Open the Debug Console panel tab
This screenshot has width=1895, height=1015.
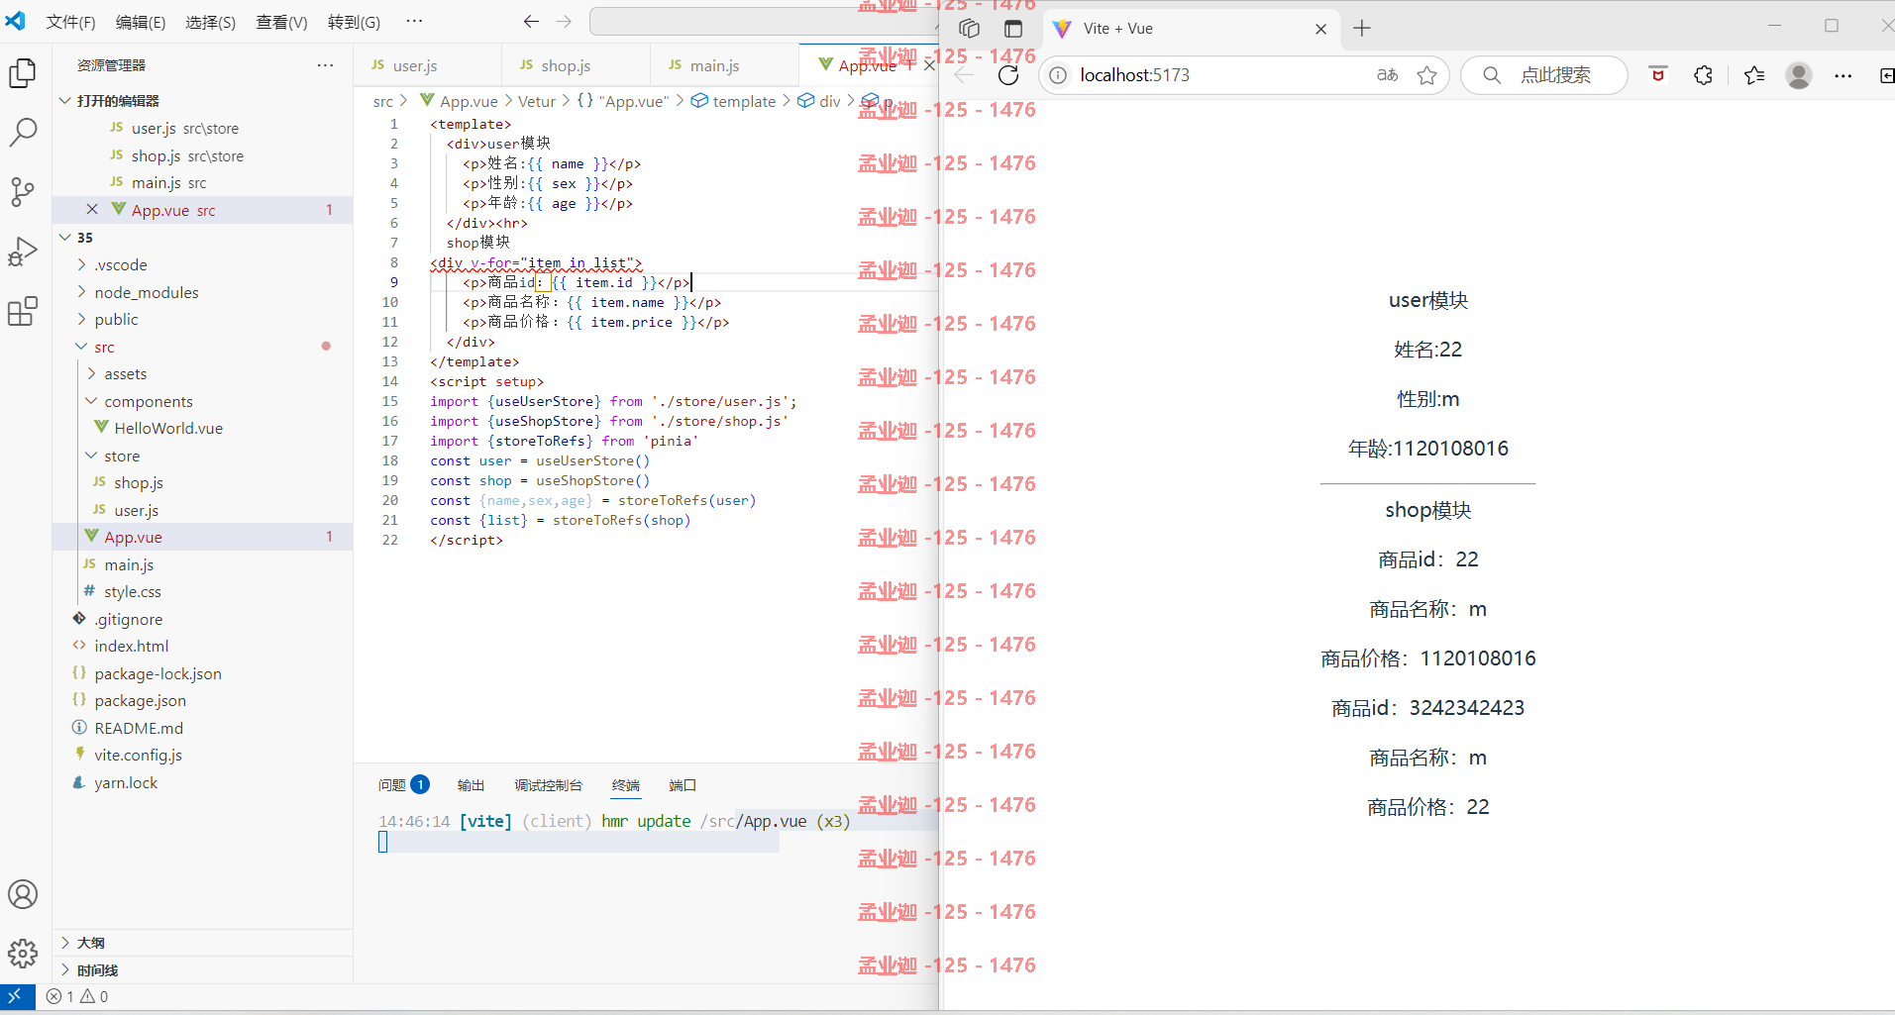click(x=548, y=785)
